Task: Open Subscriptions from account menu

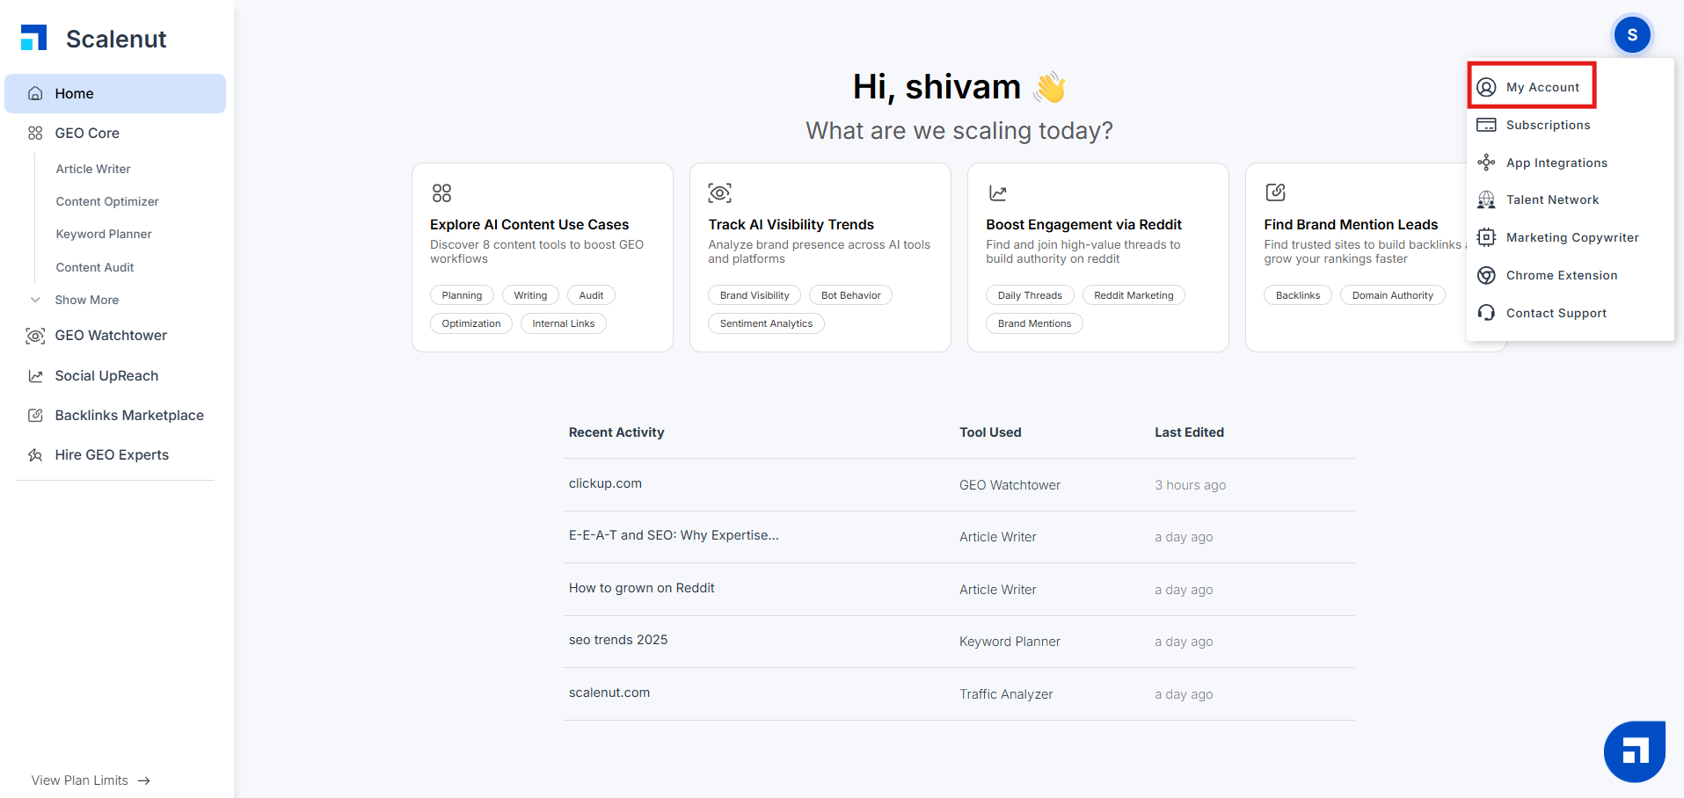Action: point(1548,125)
